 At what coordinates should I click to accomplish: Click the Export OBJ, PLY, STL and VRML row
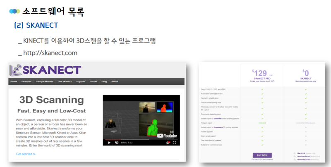[x=262, y=89]
